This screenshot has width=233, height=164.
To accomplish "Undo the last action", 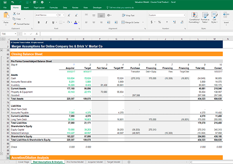I will (x=13, y=2).
